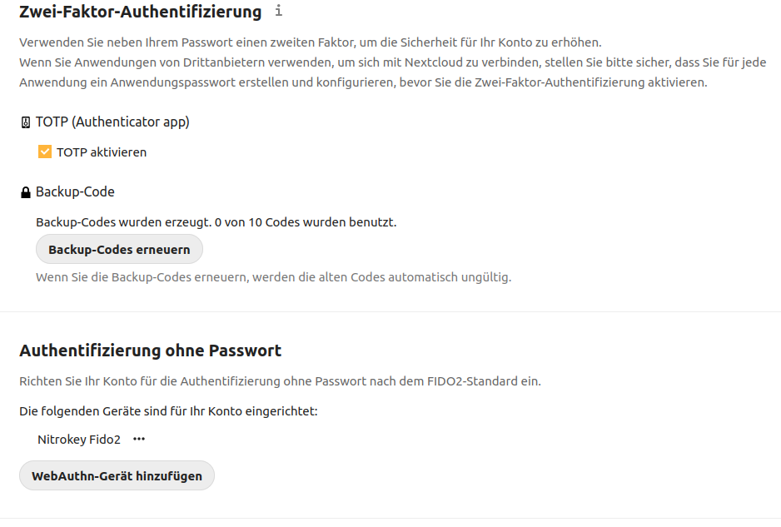Click the FIDO2-Standard description text
Viewport: 781px width, 527px height.
point(280,381)
